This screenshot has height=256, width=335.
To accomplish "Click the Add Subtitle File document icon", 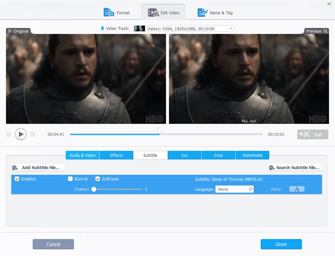I will click(15, 168).
